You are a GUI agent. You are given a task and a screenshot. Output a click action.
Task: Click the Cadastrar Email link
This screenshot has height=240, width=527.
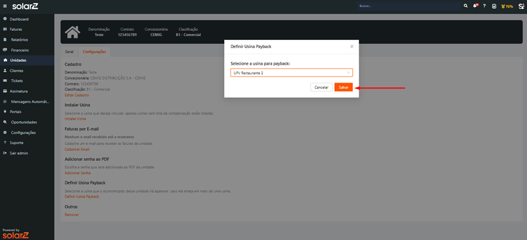coord(77,149)
